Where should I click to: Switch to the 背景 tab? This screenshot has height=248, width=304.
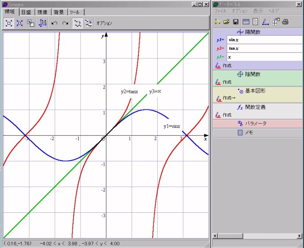(x=59, y=12)
